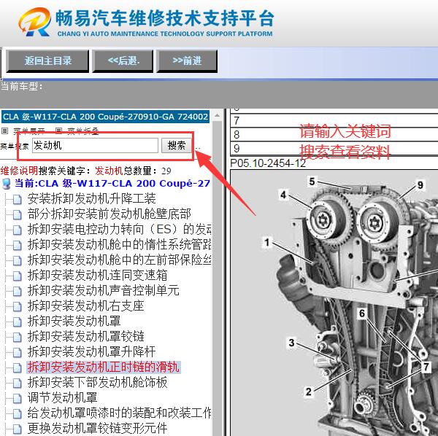Select the CLA 级-W117-CLA 200 Coupé vehicle bar
The height and width of the screenshot is (436, 438).
pyautogui.click(x=105, y=117)
